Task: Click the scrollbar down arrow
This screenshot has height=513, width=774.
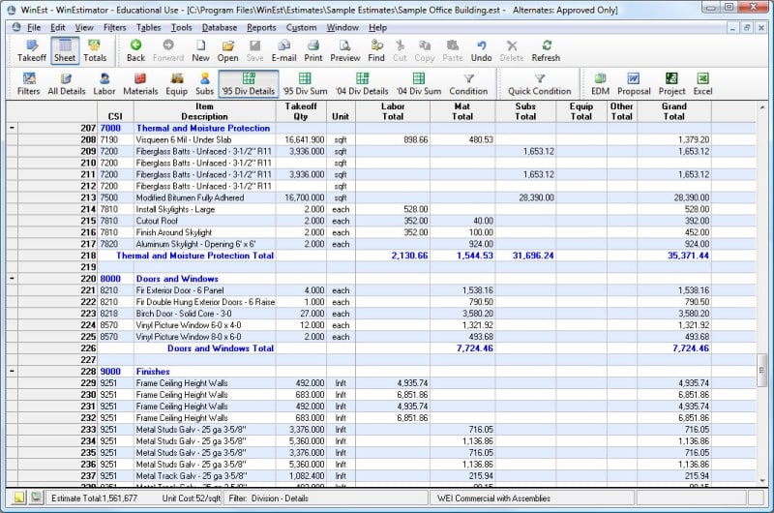Action: click(x=761, y=480)
